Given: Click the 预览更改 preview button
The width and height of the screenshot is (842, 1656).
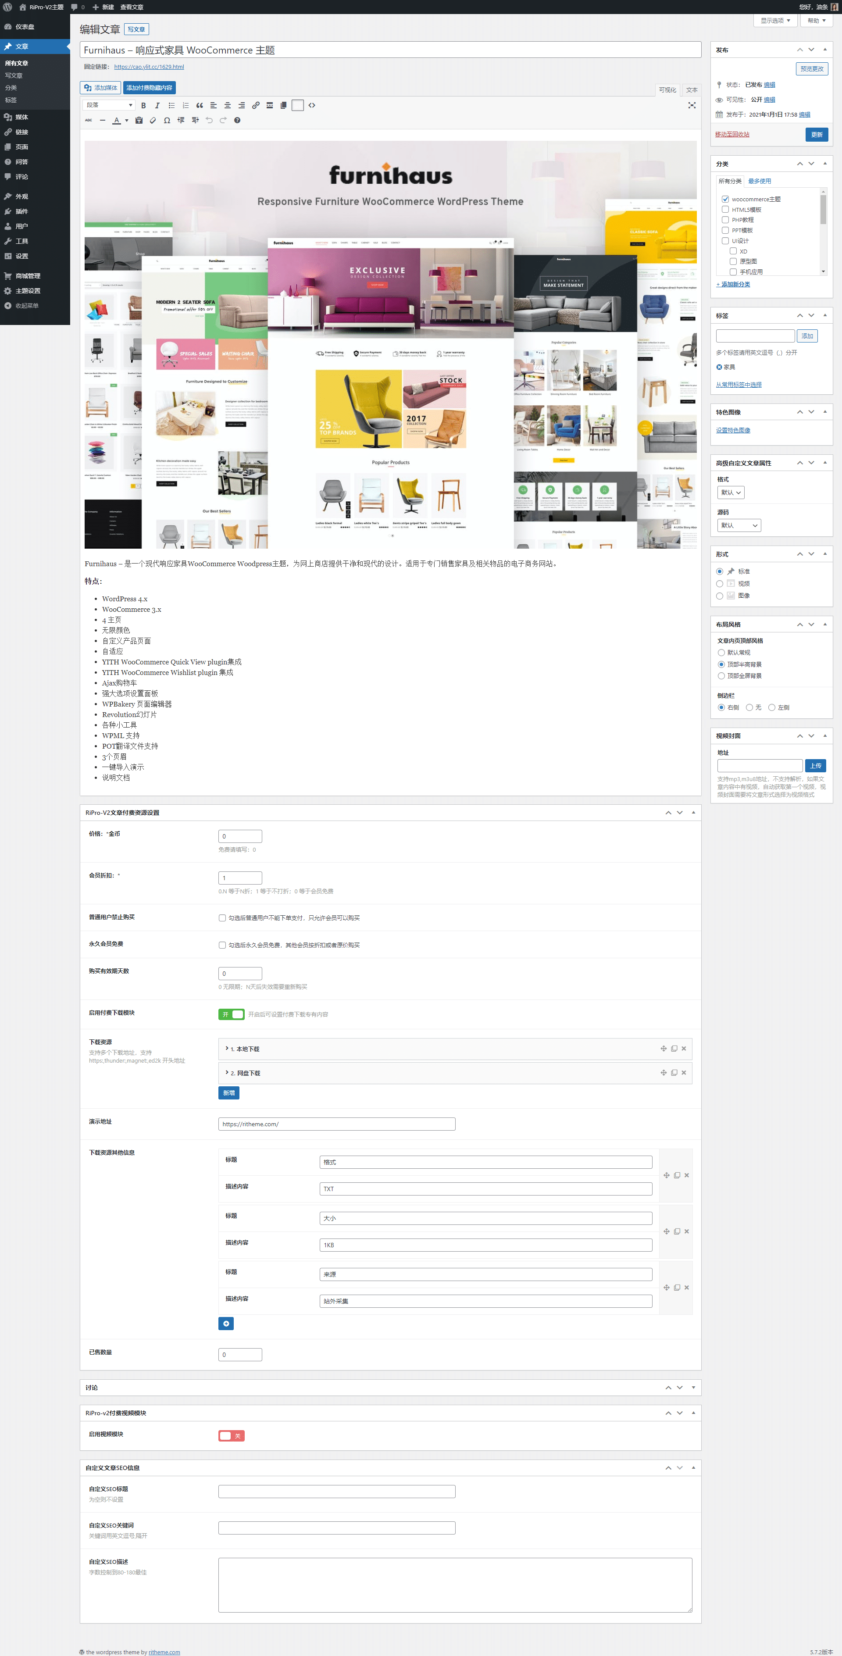Looking at the screenshot, I should [x=812, y=69].
